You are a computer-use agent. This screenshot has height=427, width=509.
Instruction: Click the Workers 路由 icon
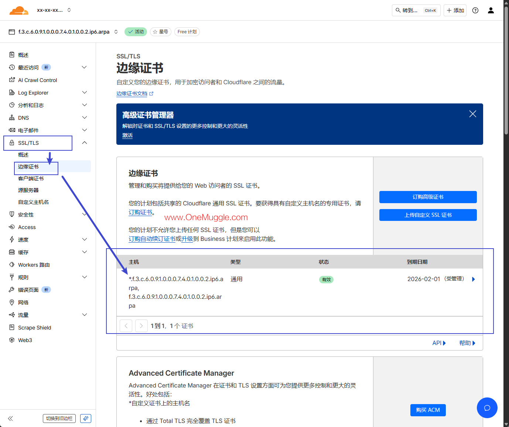click(x=12, y=264)
